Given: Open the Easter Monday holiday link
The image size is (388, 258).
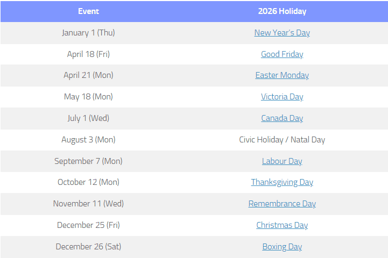Looking at the screenshot, I should [282, 75].
